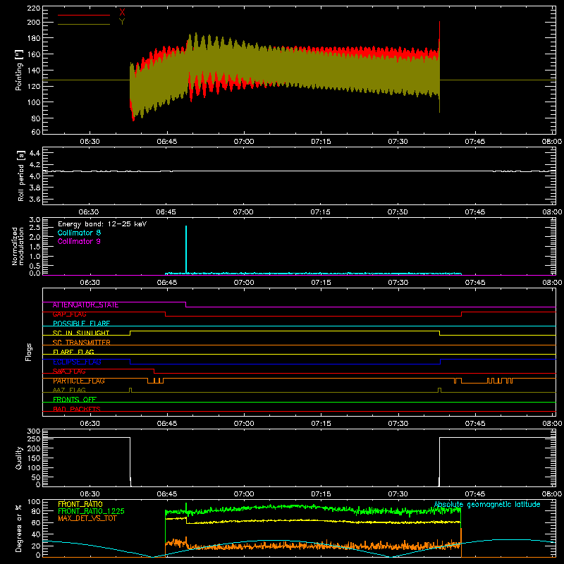The height and width of the screenshot is (564, 564).
Task: Click the GAP_FLAG label
Action: point(69,314)
